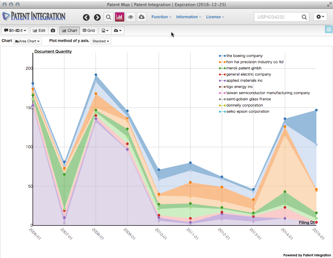
Task: Open the Information menu
Action: tap(189, 17)
